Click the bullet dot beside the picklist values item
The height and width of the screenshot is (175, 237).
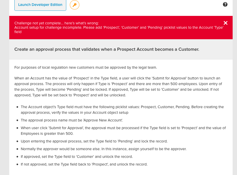click(x=17, y=107)
